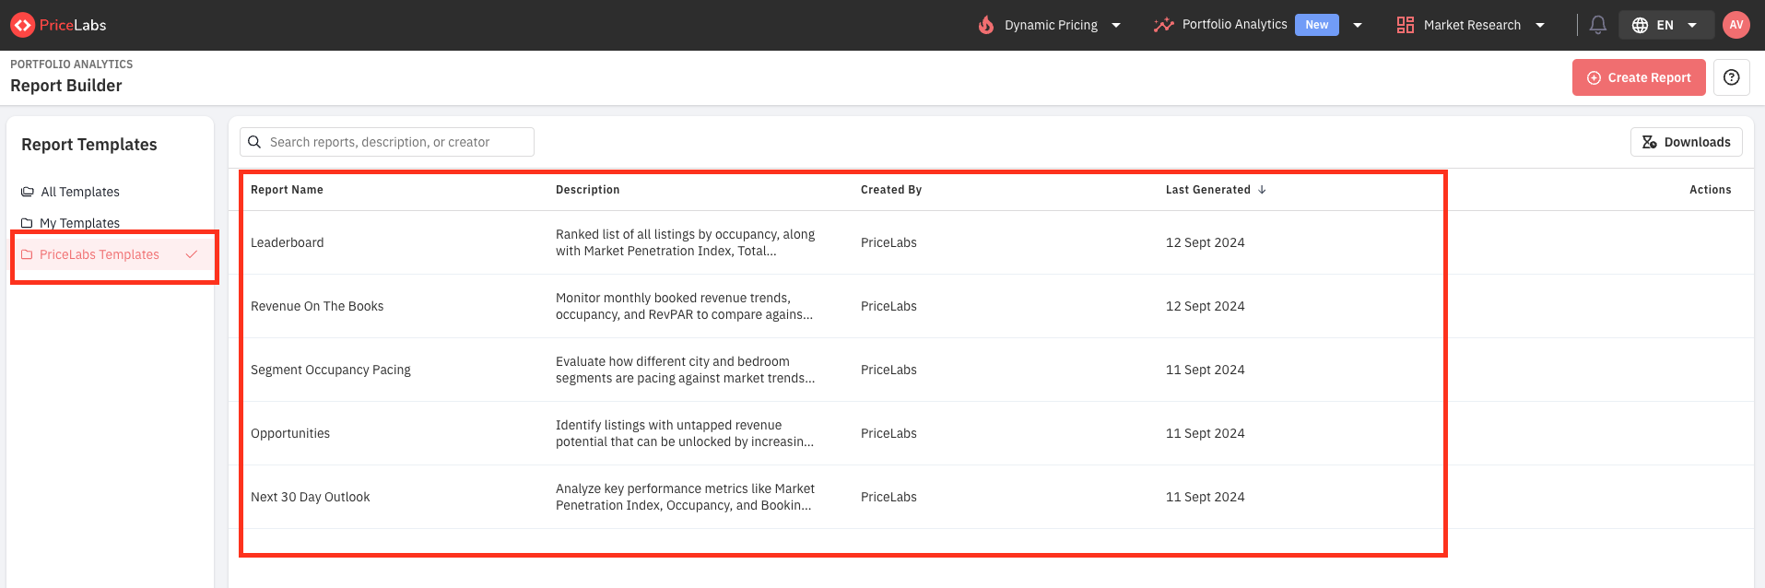The width and height of the screenshot is (1765, 588).
Task: Open the Opportunities report
Action: pyautogui.click(x=290, y=433)
